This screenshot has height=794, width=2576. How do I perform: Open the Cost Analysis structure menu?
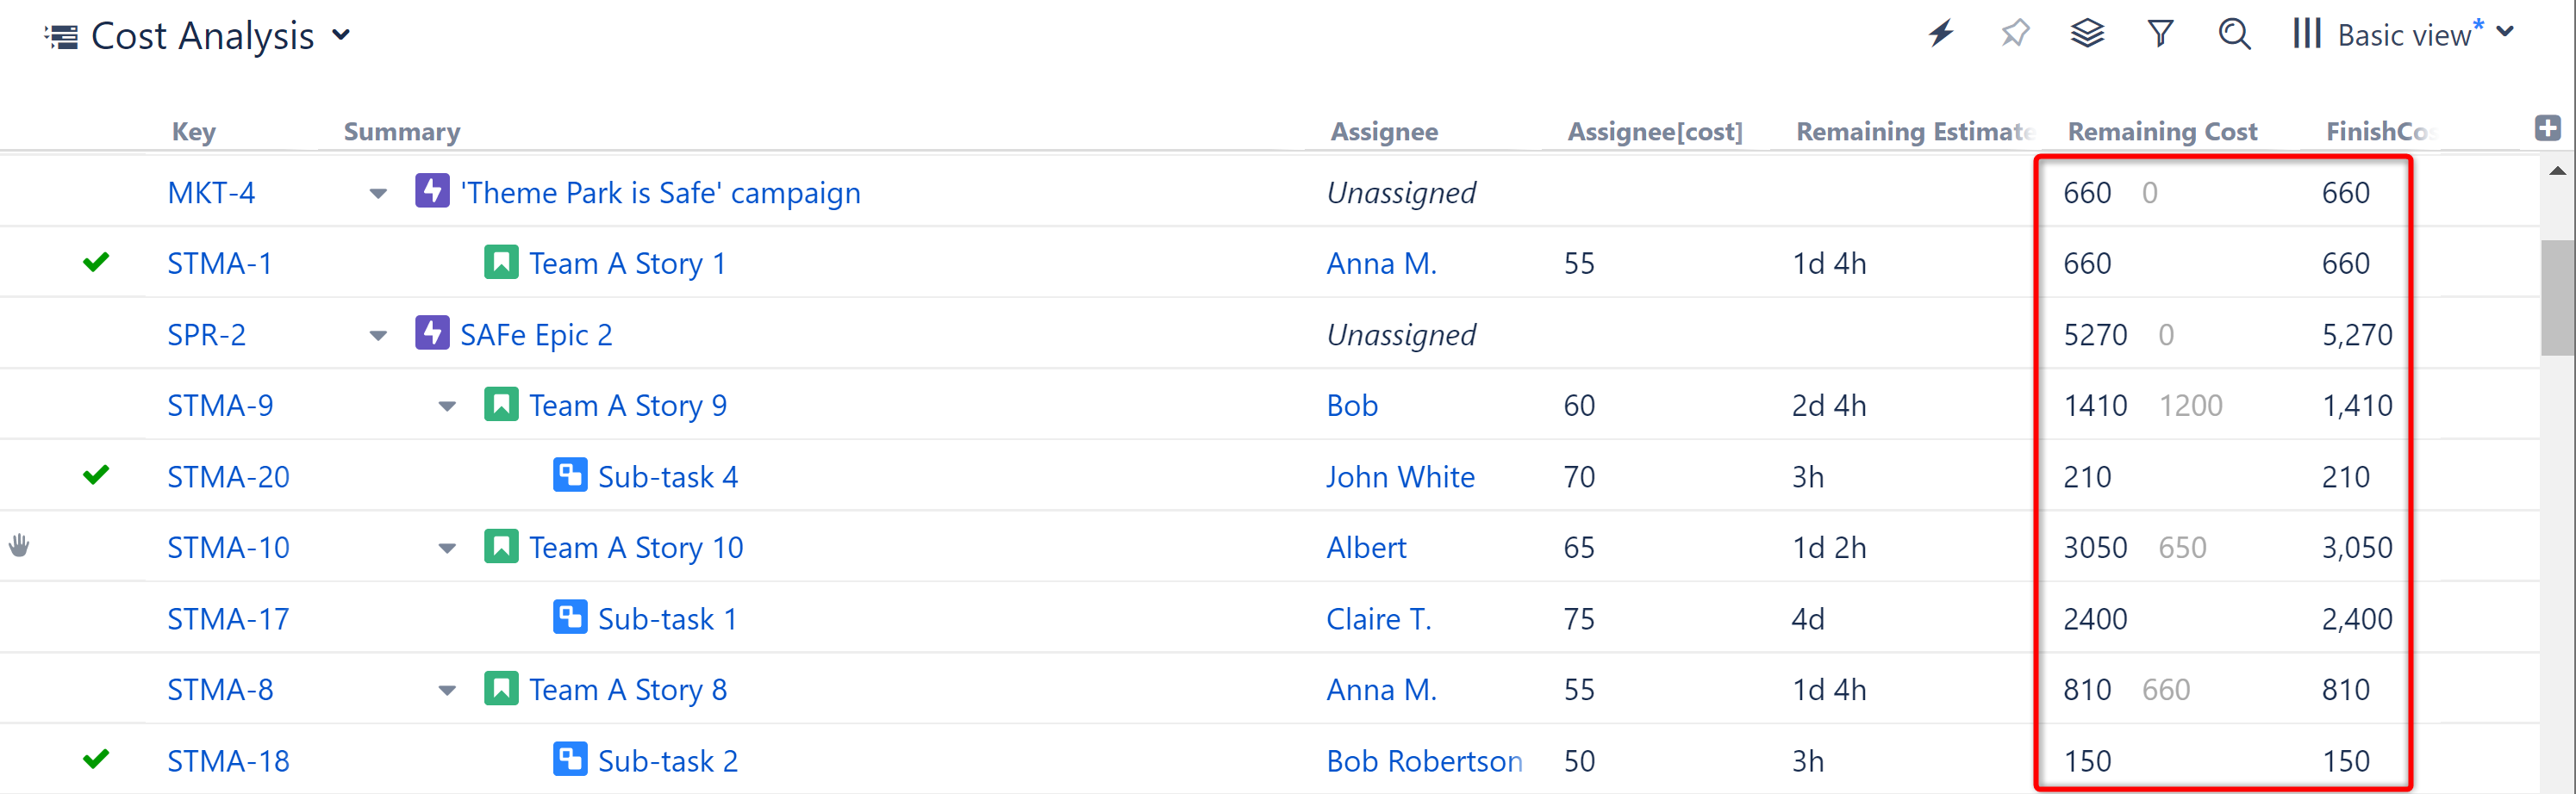pyautogui.click(x=340, y=35)
